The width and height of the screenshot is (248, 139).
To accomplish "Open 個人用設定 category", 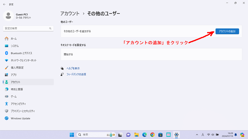I will 17,68.
